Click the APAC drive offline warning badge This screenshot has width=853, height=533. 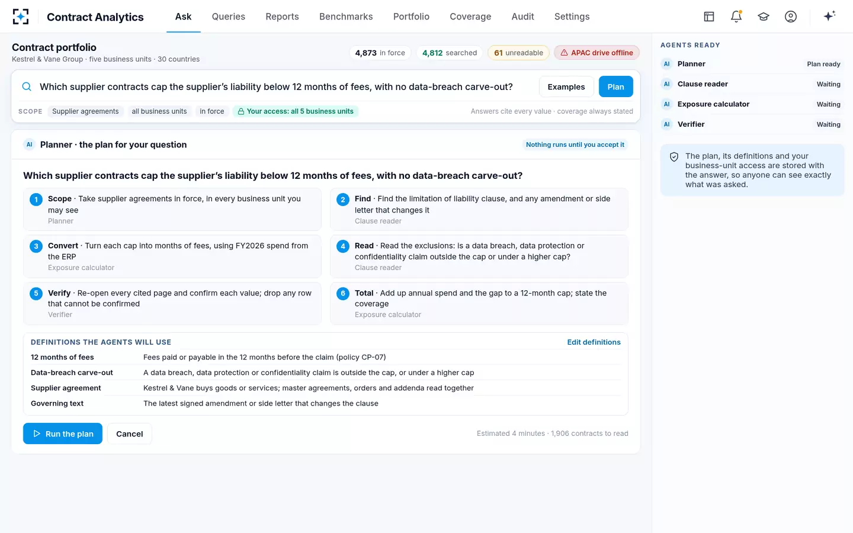pos(597,53)
